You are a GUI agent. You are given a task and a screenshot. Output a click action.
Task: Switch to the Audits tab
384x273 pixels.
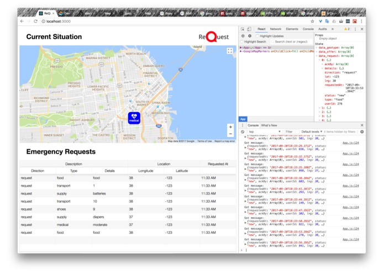tap(323, 29)
